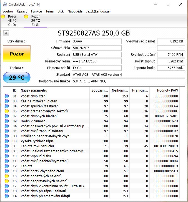
Task: Click the Firmware field showing 3.AAA
Action: tap(97, 41)
